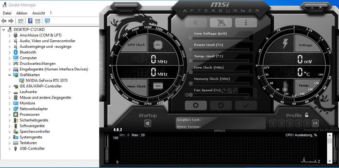Expand the Prozessoren node
This screenshot has width=339, height=168.
click(x=9, y=115)
